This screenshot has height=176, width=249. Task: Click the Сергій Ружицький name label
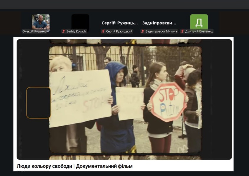click(119, 31)
